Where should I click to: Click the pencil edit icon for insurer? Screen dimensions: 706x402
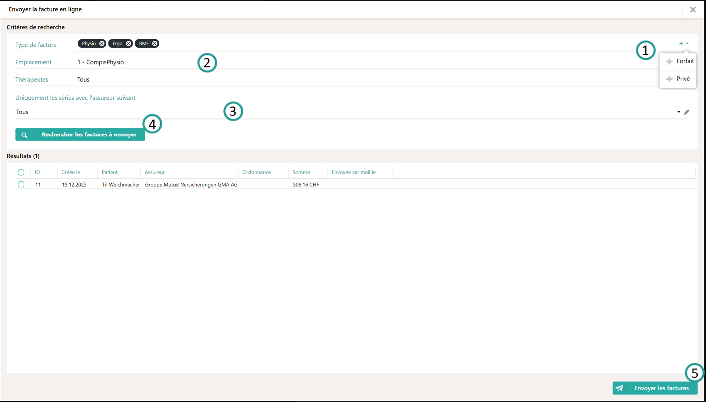[687, 112]
